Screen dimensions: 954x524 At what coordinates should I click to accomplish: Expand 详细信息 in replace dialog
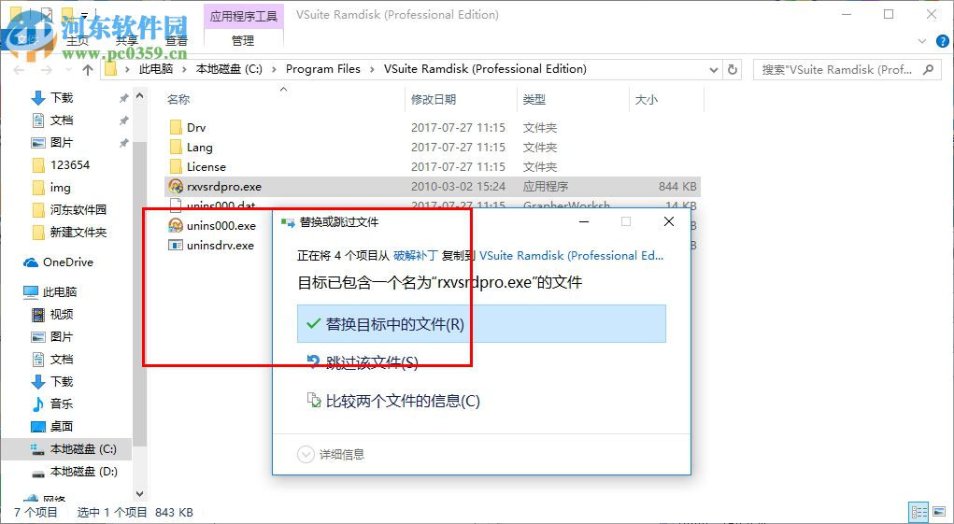point(331,454)
